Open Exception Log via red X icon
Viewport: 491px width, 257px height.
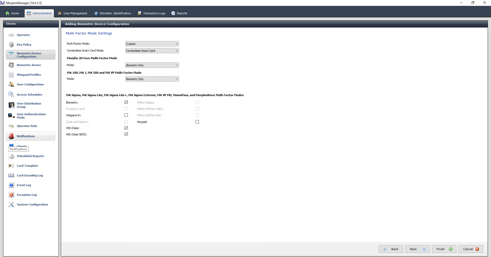11,195
